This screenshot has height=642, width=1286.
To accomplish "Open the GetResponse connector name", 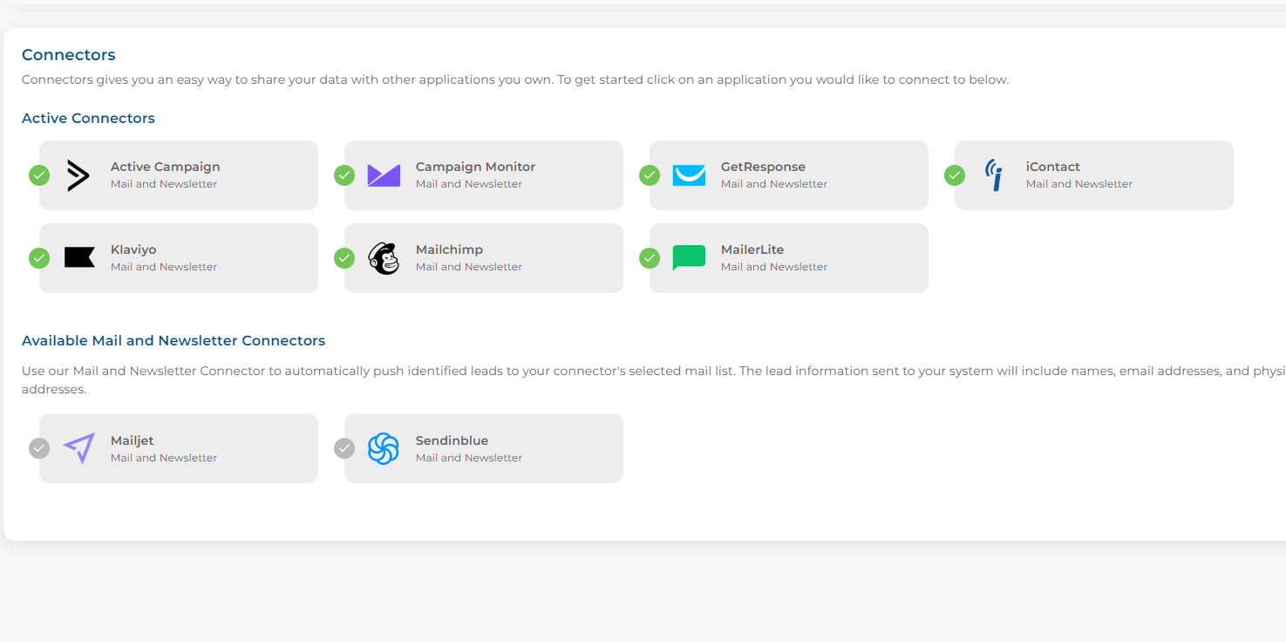I will pos(763,167).
